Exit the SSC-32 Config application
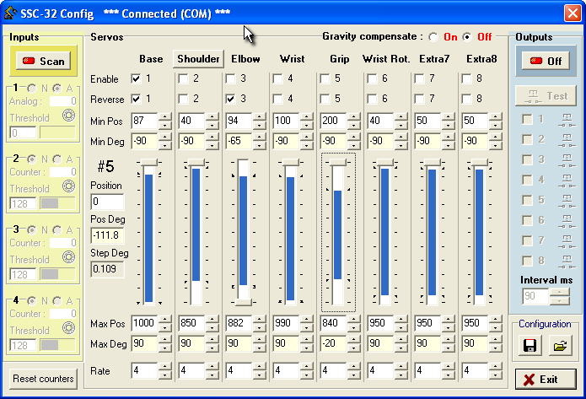This screenshot has height=399, width=586. coord(546,380)
